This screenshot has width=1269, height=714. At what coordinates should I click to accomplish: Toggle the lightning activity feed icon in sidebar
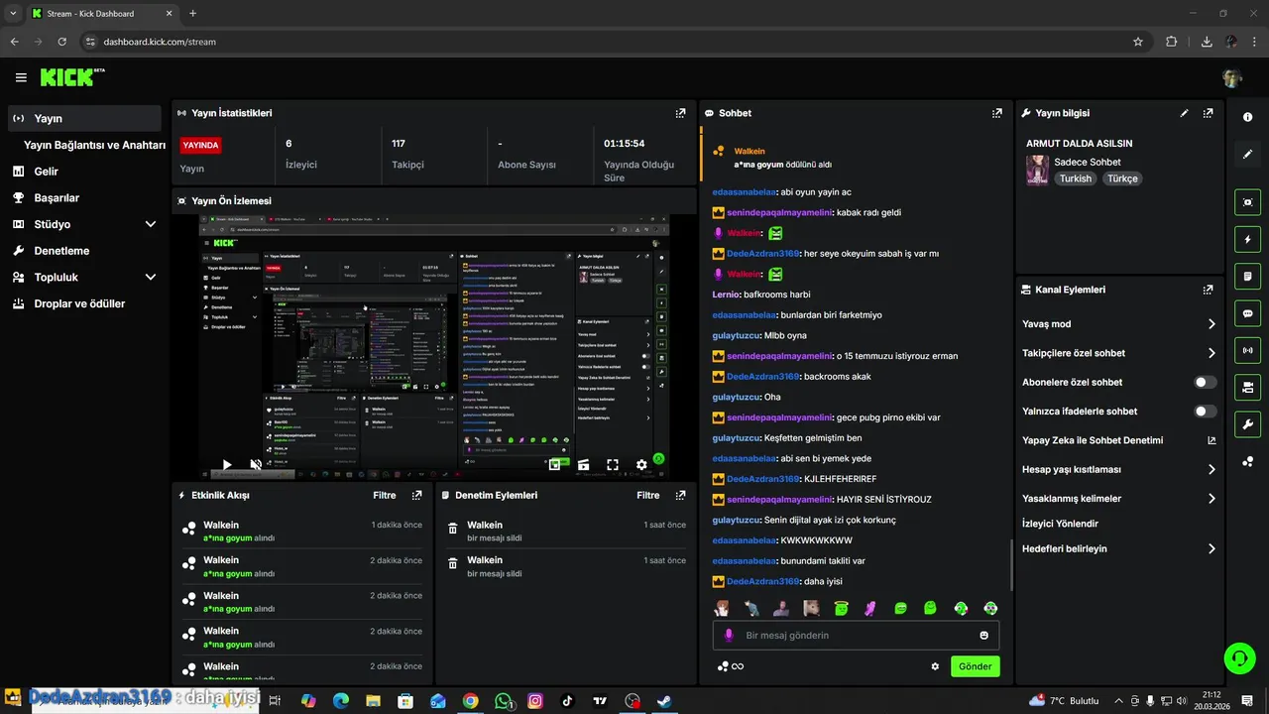1247,239
